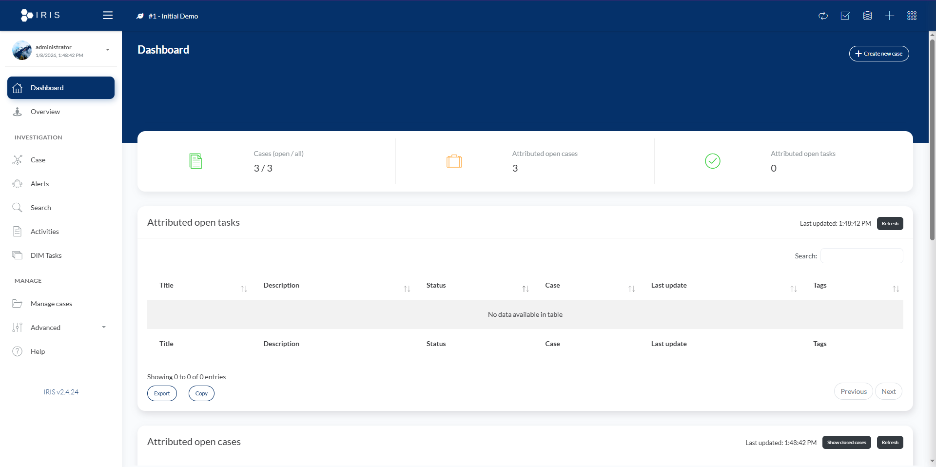Click the "3 / 3" cases count
The height and width of the screenshot is (467, 936).
[263, 168]
